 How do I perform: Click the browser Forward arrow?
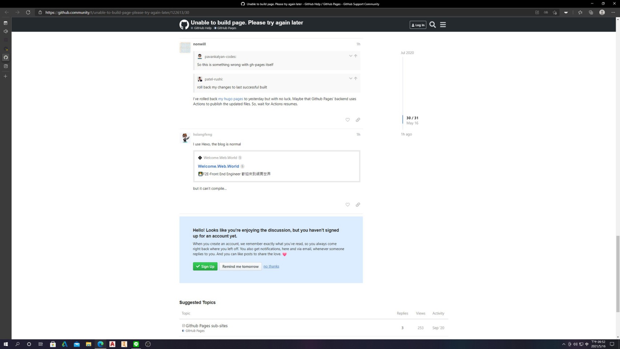pyautogui.click(x=17, y=12)
